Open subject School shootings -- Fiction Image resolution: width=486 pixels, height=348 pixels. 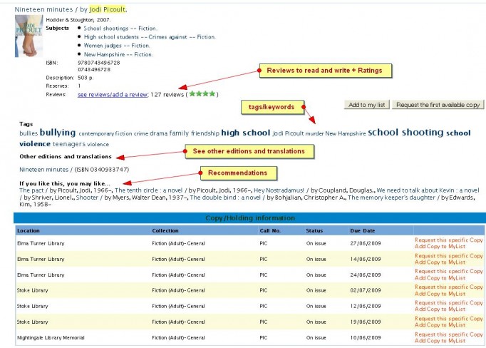click(120, 29)
